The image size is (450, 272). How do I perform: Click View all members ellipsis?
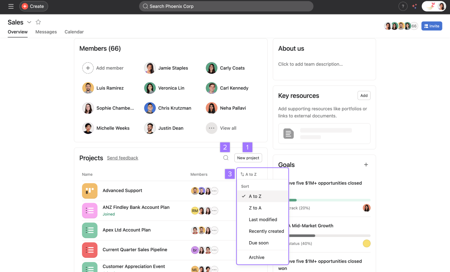pos(211,128)
